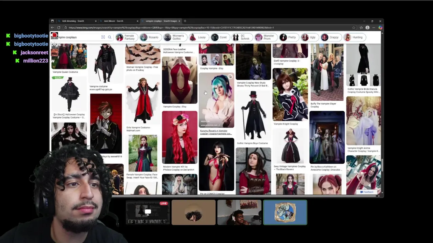Click the Bing logo beside search box

tap(54, 35)
